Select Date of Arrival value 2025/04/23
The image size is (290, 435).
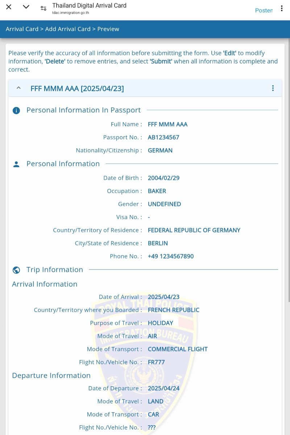(163, 297)
